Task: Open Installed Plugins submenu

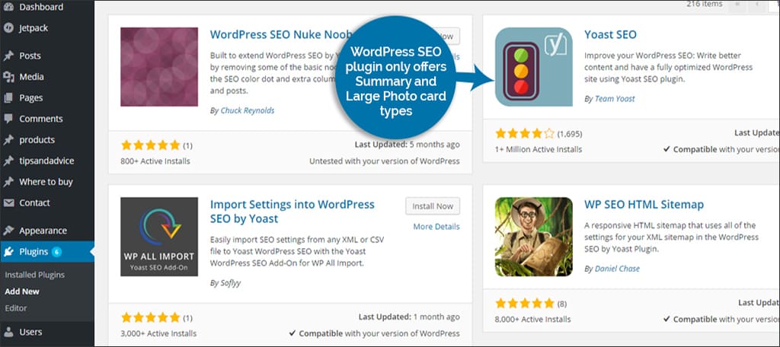Action: click(x=35, y=275)
